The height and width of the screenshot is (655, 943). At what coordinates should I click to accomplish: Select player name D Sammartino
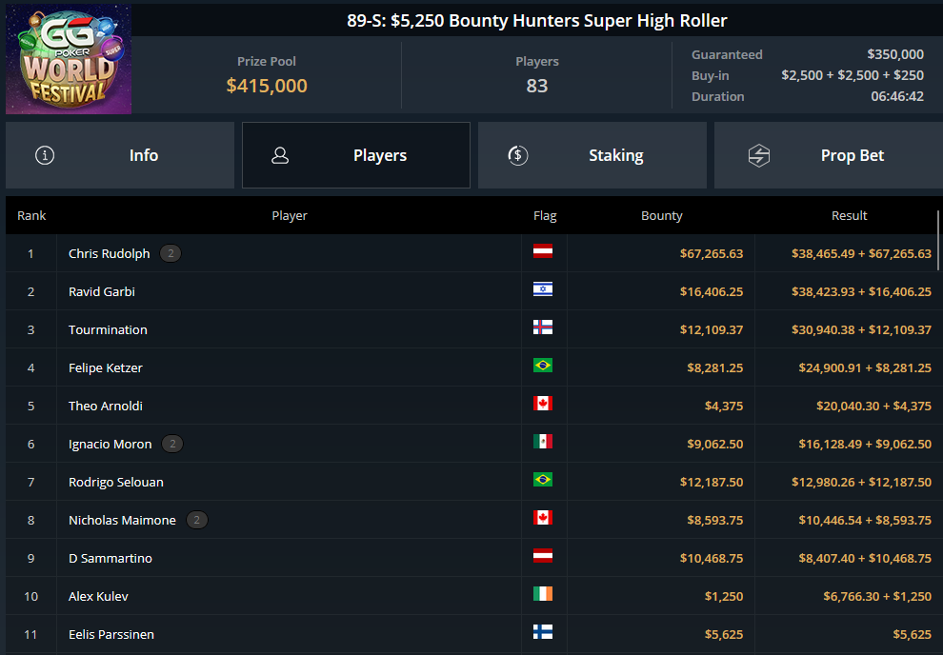coord(110,558)
